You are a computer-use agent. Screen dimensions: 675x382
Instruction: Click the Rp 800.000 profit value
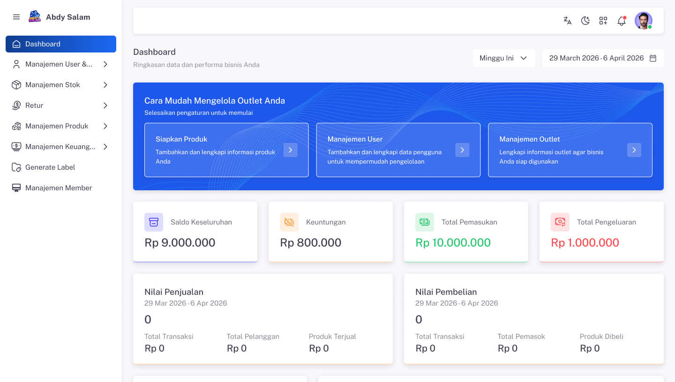click(311, 243)
